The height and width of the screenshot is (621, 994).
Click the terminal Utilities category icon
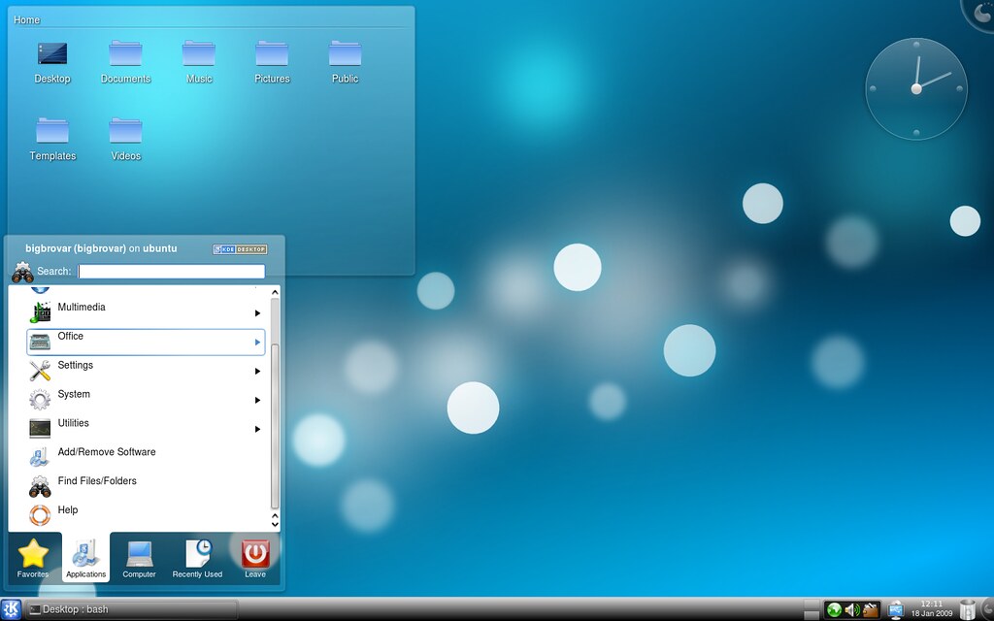(40, 428)
